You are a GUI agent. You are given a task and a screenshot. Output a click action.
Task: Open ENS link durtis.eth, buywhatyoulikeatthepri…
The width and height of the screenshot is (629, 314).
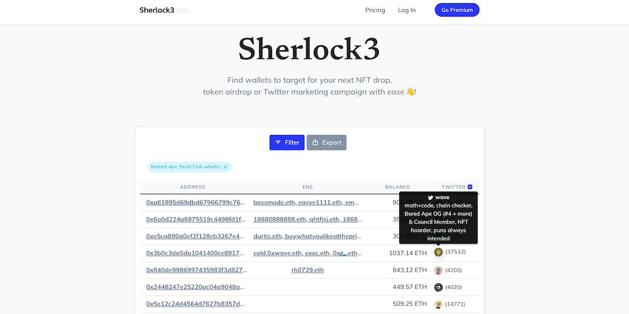(x=307, y=236)
